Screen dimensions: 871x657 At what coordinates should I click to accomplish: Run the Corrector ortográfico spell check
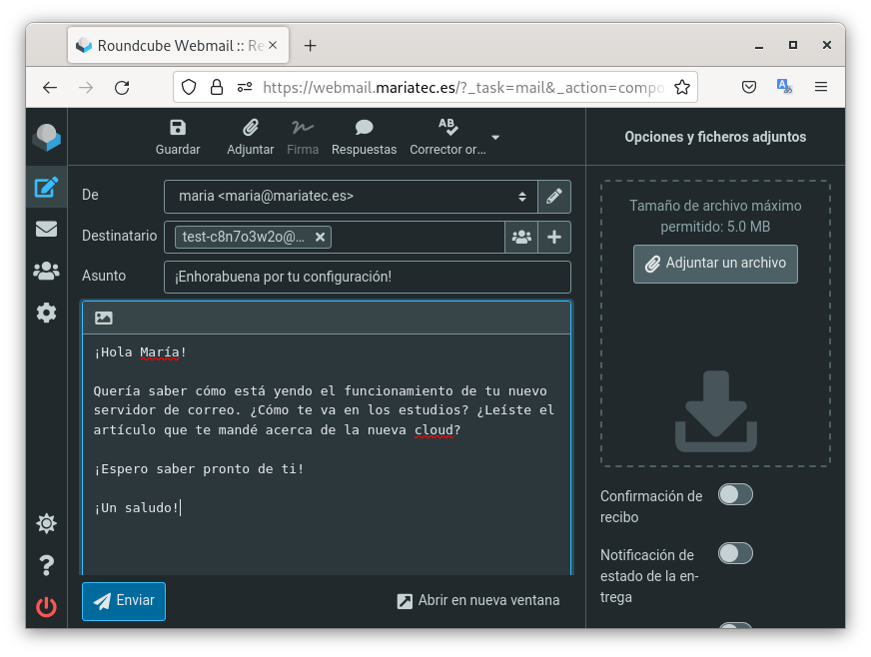[x=447, y=137]
